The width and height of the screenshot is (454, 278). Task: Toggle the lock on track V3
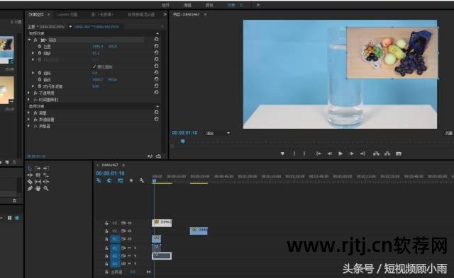[106, 223]
